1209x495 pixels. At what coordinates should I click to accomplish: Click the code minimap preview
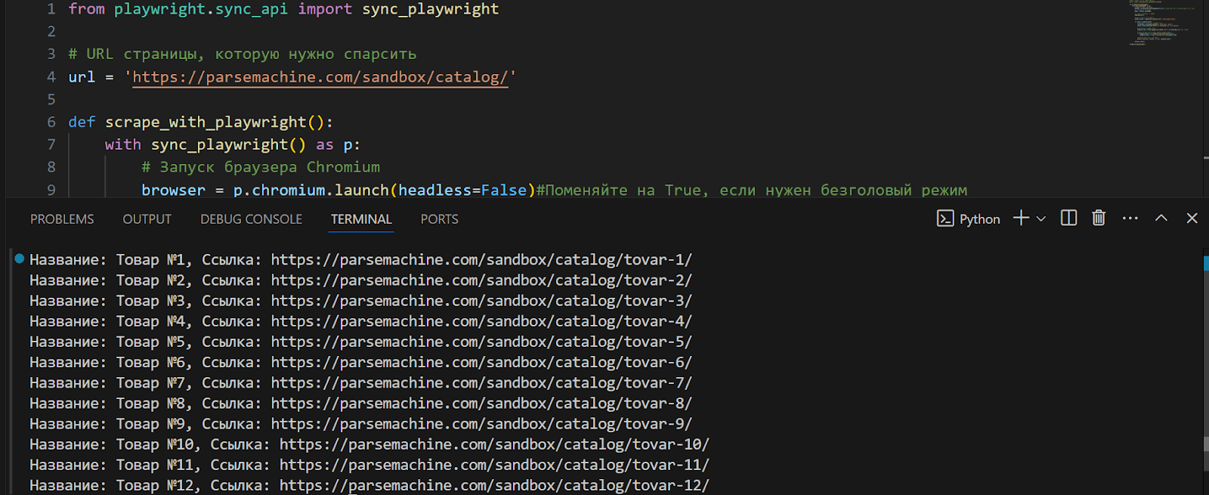tap(1164, 23)
